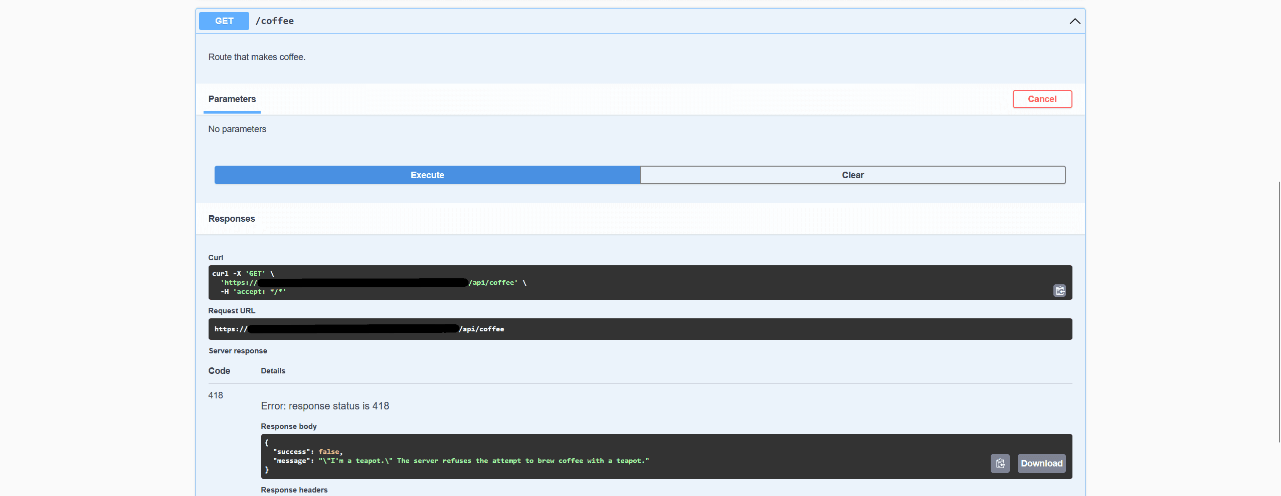This screenshot has width=1281, height=496.
Task: Switch to the Parameters tab
Action: point(232,99)
